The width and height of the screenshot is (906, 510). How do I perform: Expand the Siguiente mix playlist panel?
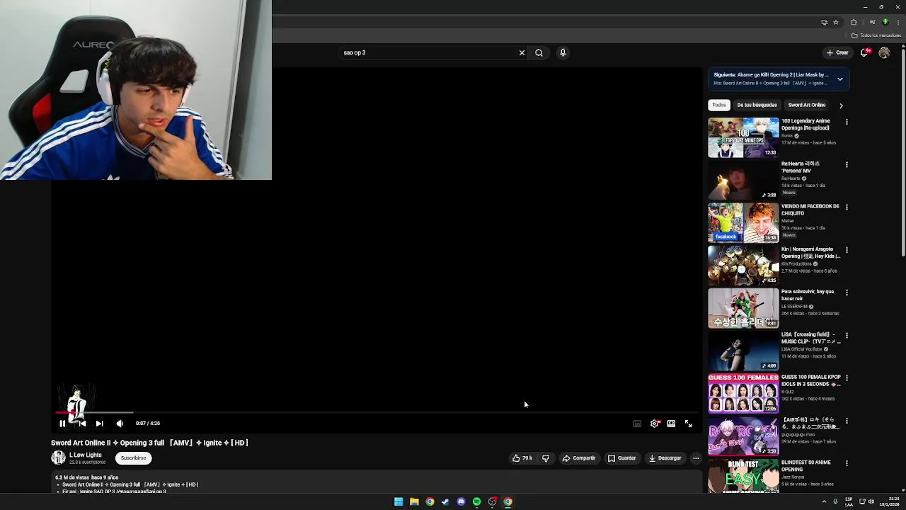click(x=840, y=79)
